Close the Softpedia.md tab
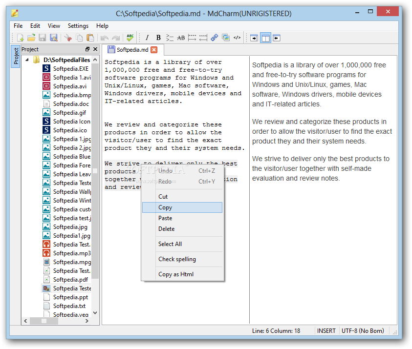This screenshot has width=412, height=349. pos(154,50)
